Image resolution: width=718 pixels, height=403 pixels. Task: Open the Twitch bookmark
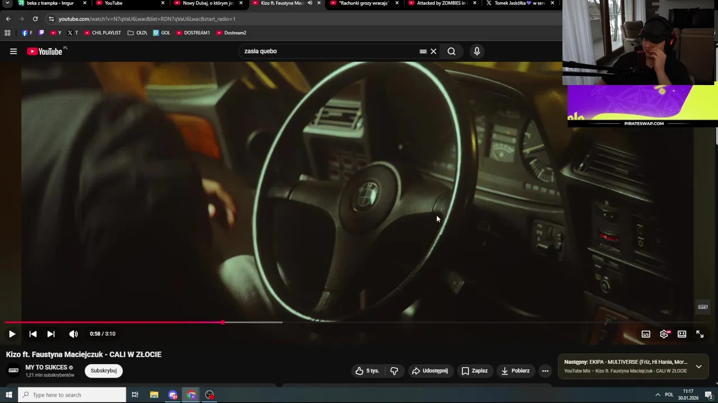[41, 33]
